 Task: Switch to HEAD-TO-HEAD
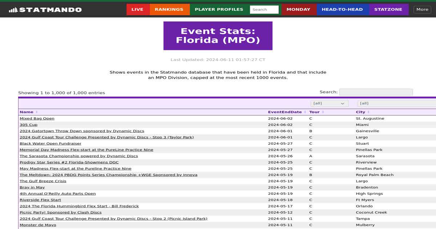point(343,9)
